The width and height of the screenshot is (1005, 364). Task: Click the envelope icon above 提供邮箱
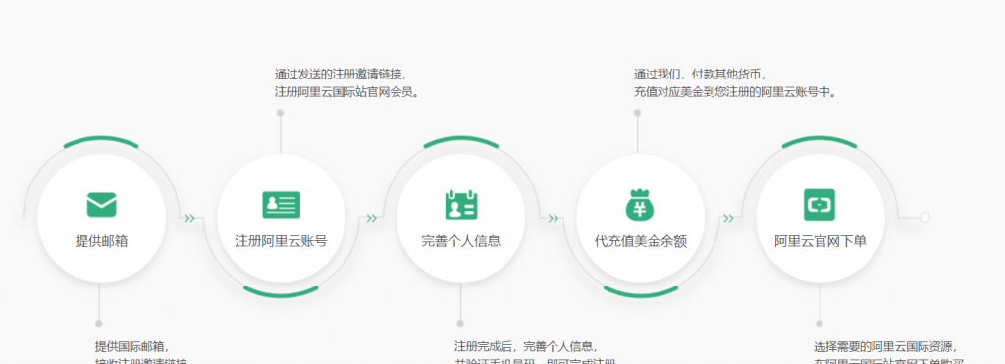pos(101,205)
